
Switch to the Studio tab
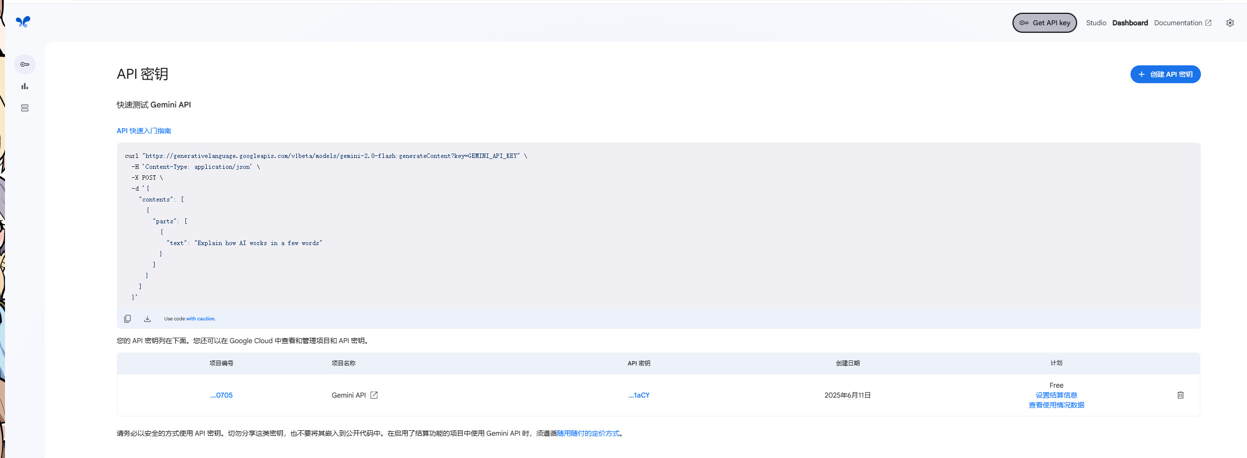[x=1096, y=23]
